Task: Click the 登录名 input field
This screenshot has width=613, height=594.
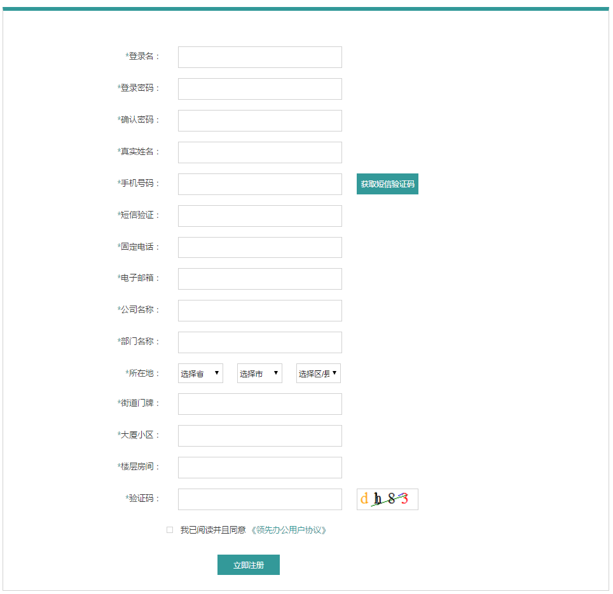Action: click(259, 57)
